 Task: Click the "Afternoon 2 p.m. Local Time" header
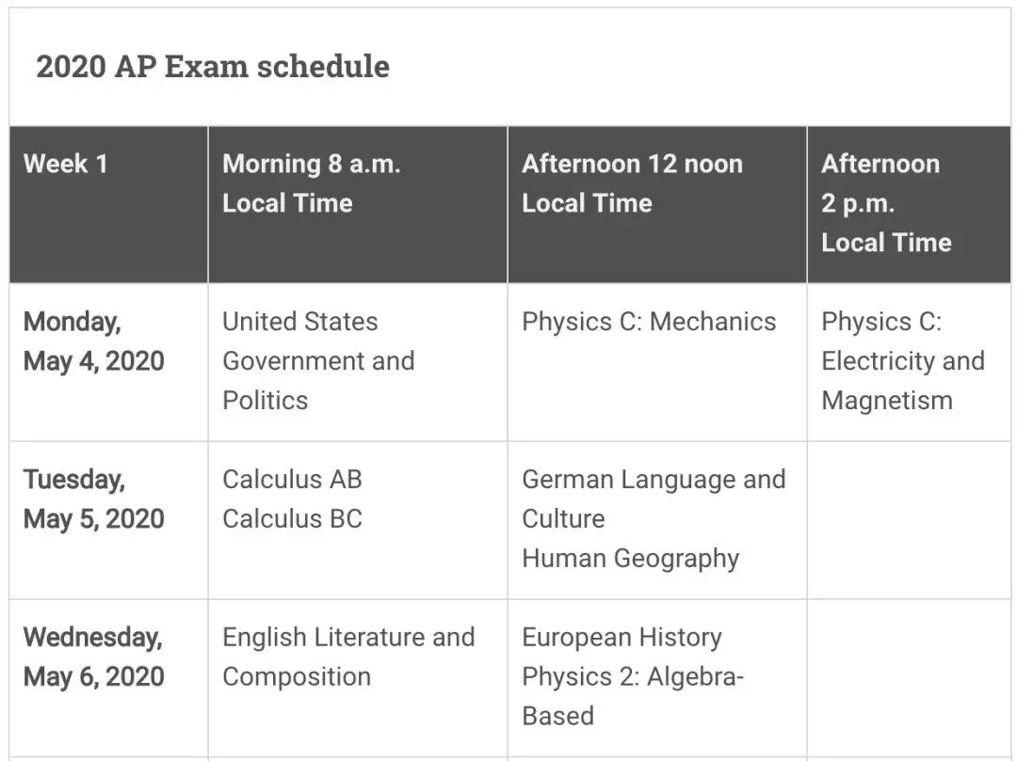(x=885, y=203)
